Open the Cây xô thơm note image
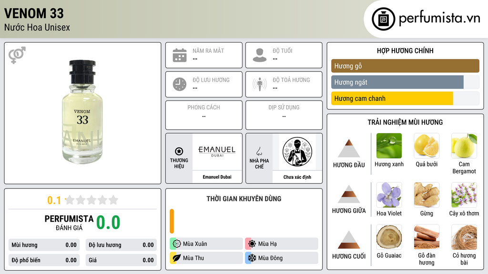488x274 pixels. click(x=464, y=195)
